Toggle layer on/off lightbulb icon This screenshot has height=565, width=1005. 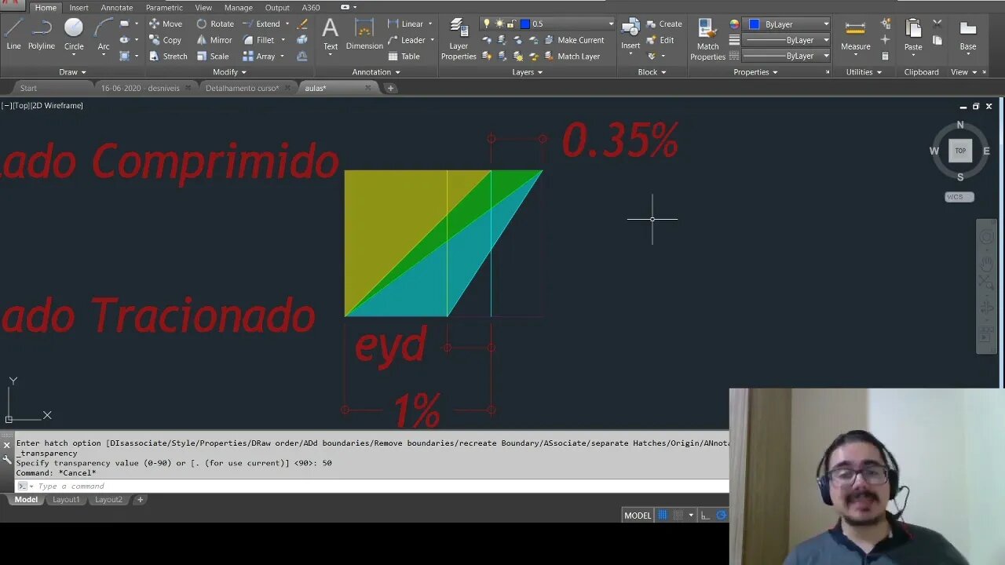click(x=487, y=24)
